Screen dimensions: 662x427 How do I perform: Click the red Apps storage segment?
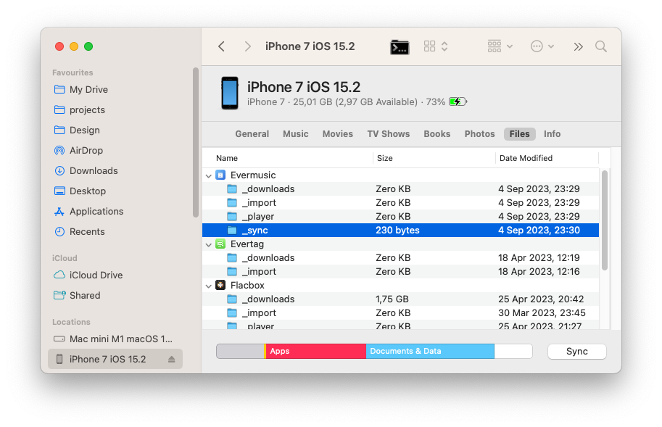tap(315, 351)
